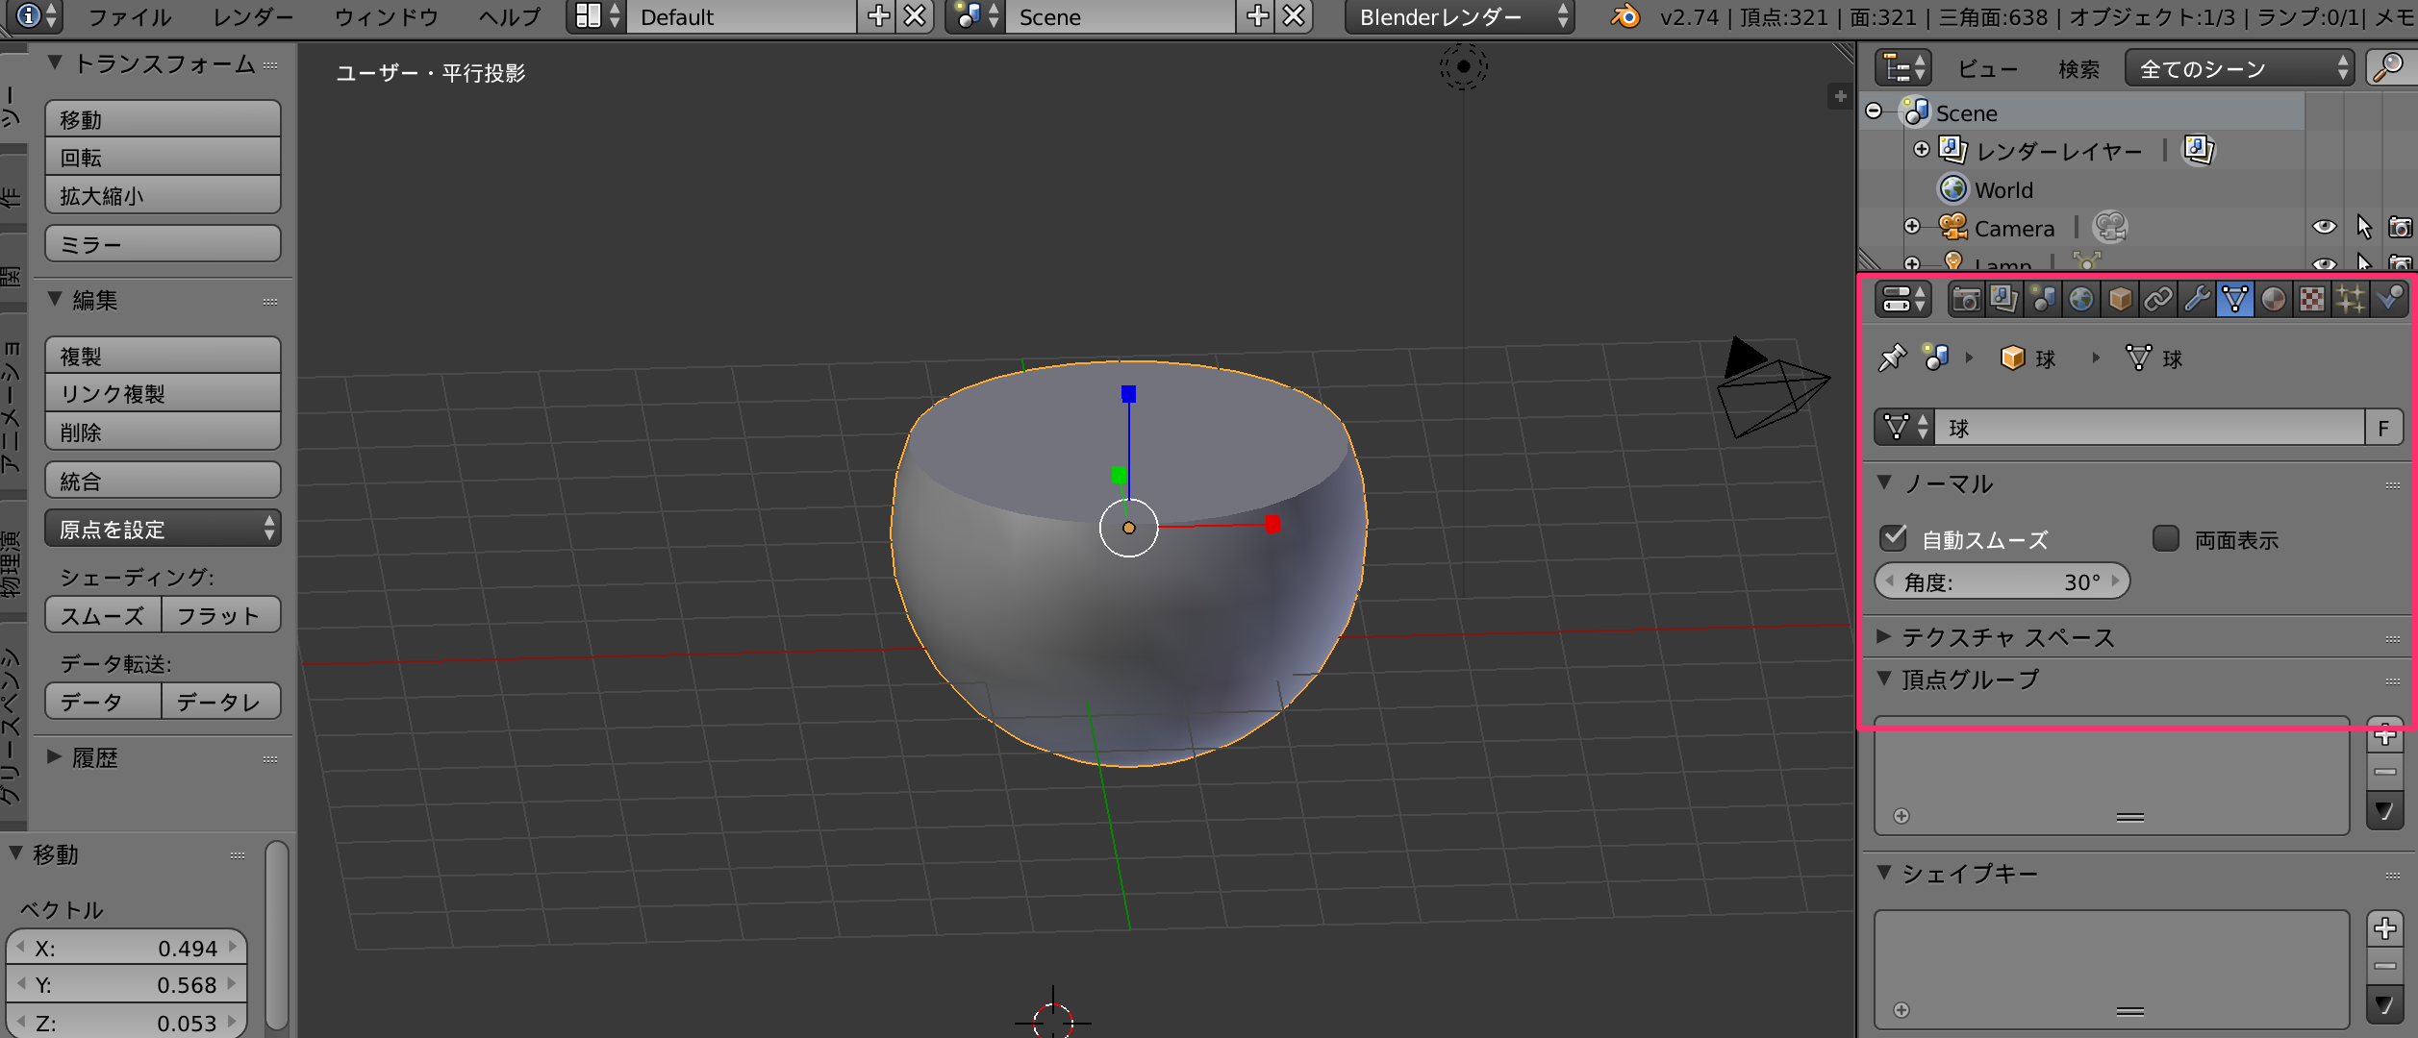2418x1038 pixels.
Task: Click the ミラー button
Action: tap(164, 244)
